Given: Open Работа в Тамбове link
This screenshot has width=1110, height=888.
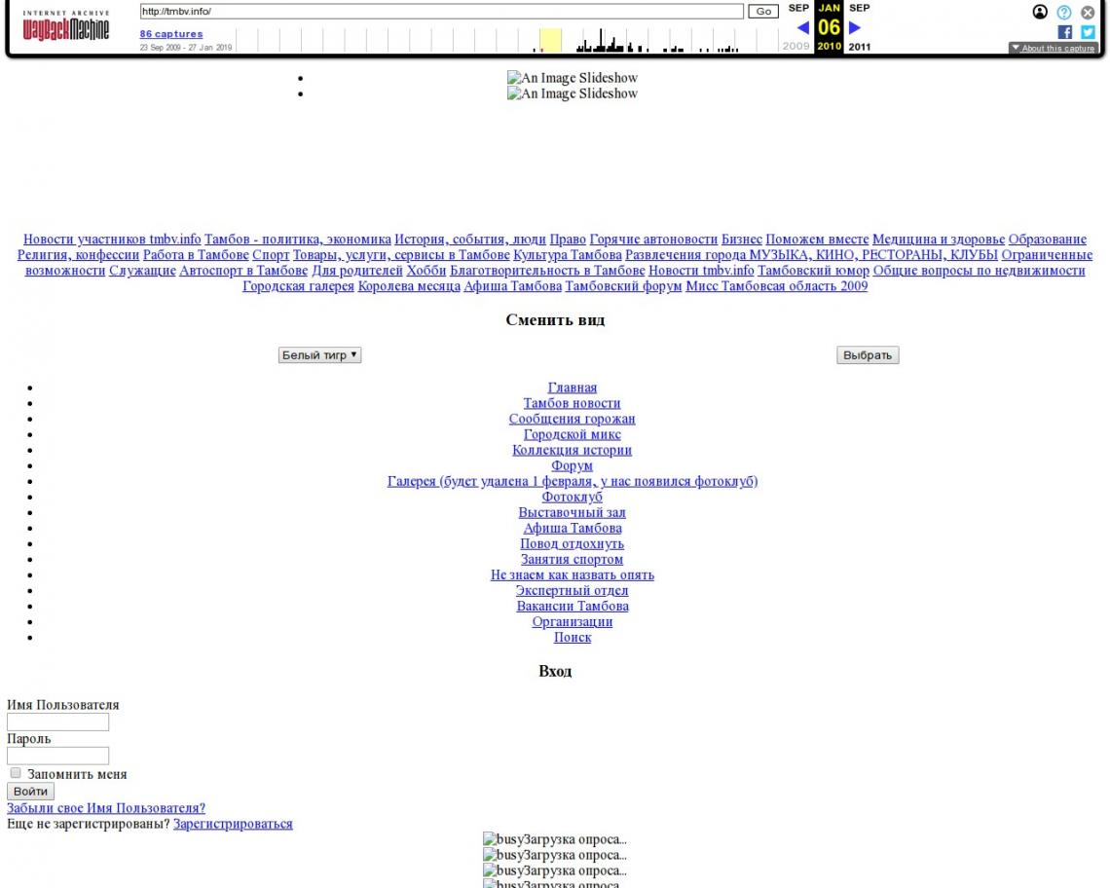Looking at the screenshot, I should coord(196,255).
